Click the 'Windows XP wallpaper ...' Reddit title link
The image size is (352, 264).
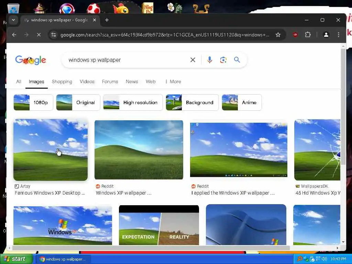[124, 193]
